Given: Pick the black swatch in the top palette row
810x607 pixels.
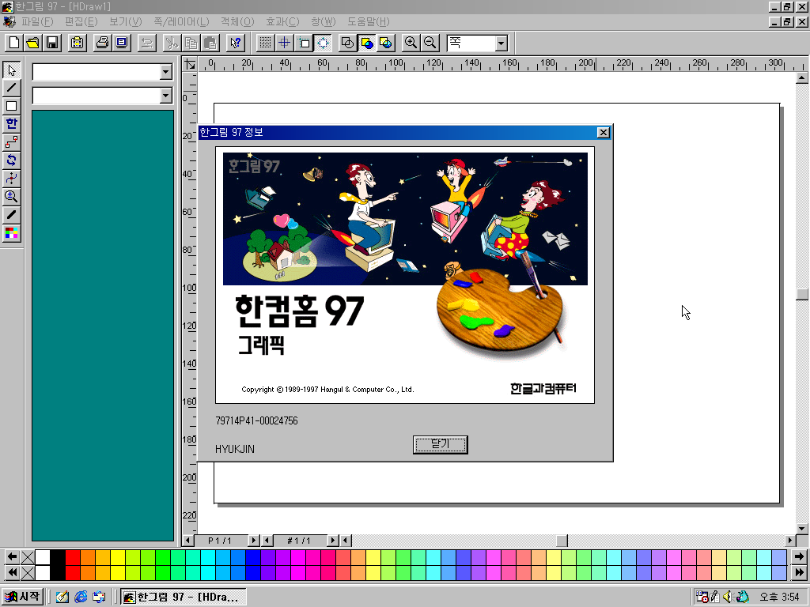Looking at the screenshot, I should (x=58, y=557).
